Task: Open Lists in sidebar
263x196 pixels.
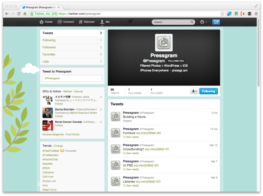Action: click(x=72, y=61)
